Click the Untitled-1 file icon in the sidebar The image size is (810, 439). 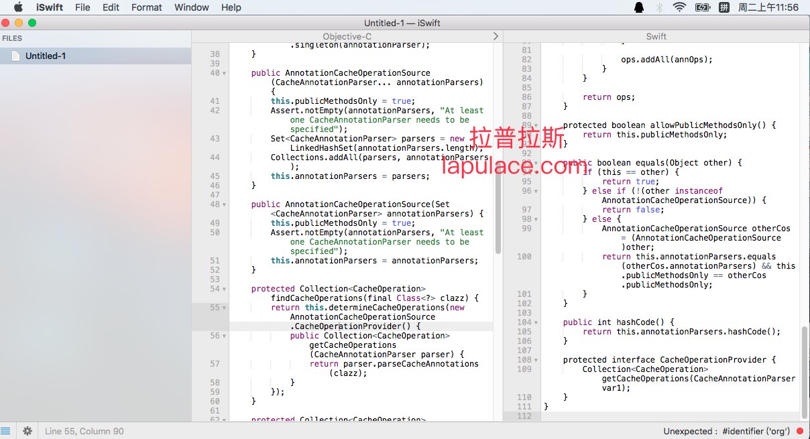[x=15, y=56]
